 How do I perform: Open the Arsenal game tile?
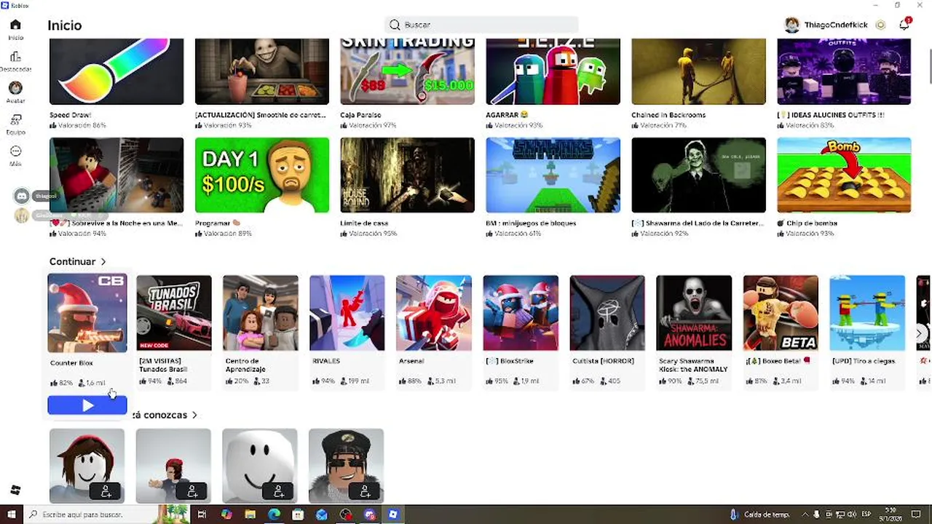tap(434, 313)
